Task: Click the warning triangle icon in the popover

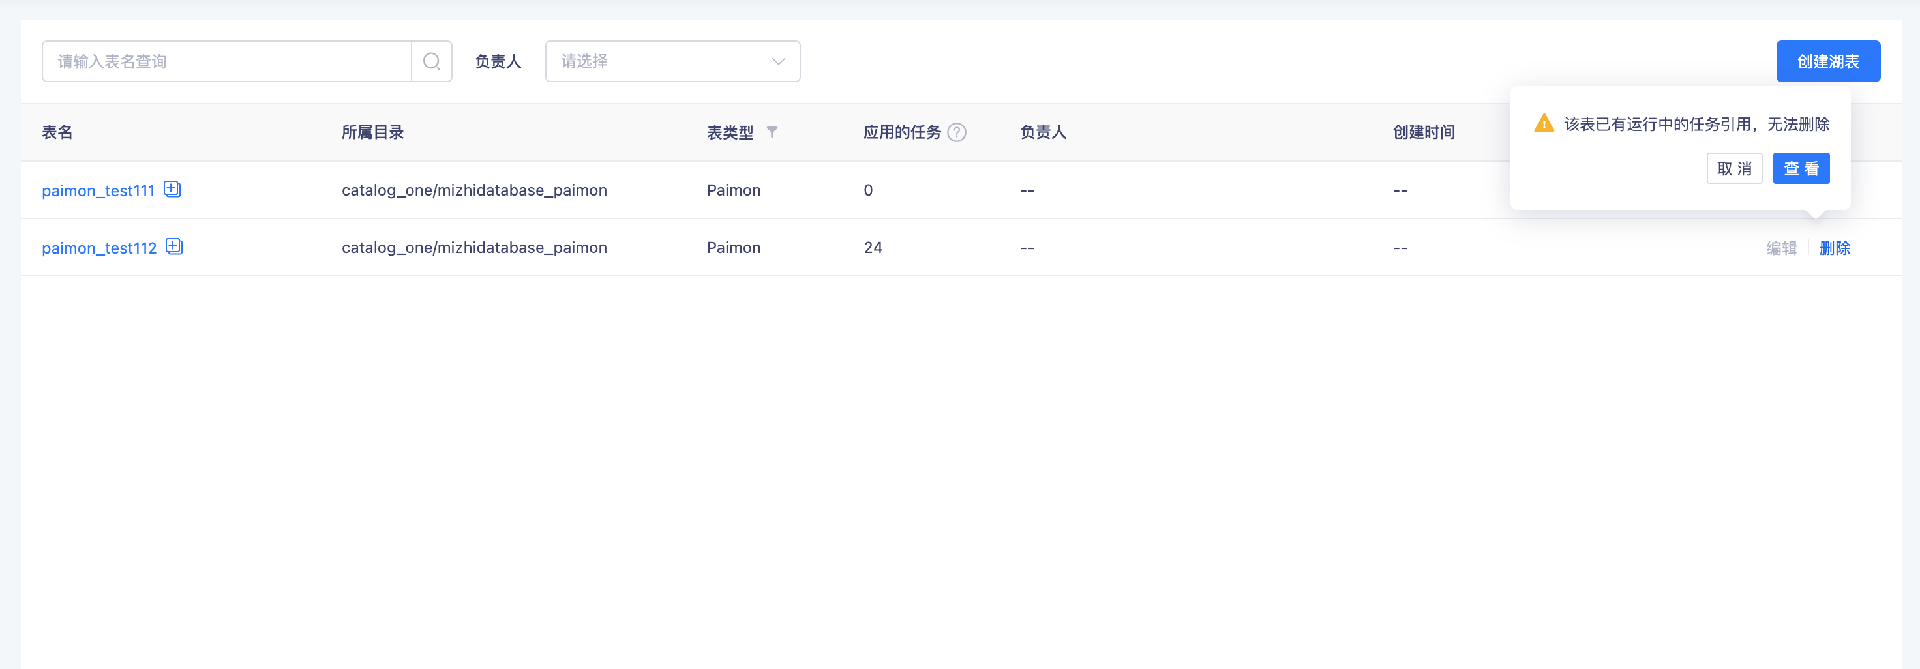Action: pos(1544,123)
